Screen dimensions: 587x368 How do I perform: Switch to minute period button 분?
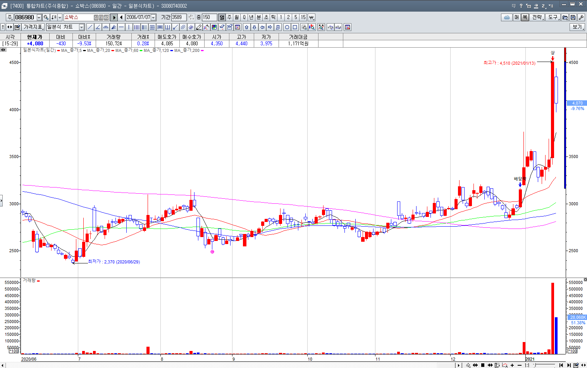pos(259,17)
